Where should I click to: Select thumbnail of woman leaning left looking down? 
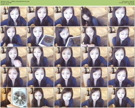coord(94,16)
